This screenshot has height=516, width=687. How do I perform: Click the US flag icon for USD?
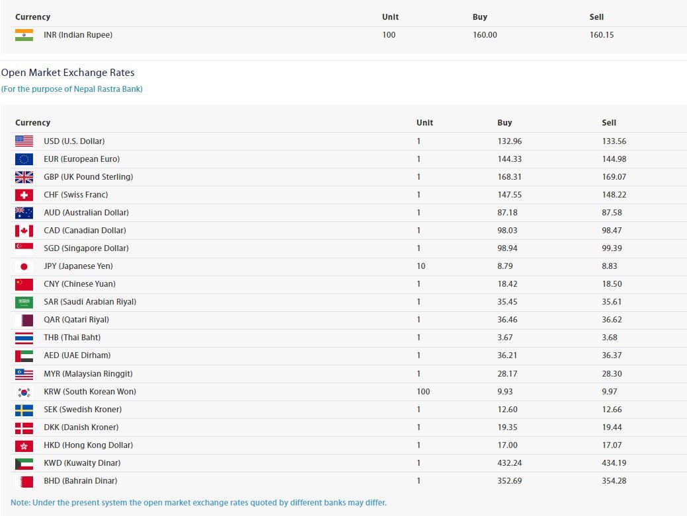tap(24, 141)
